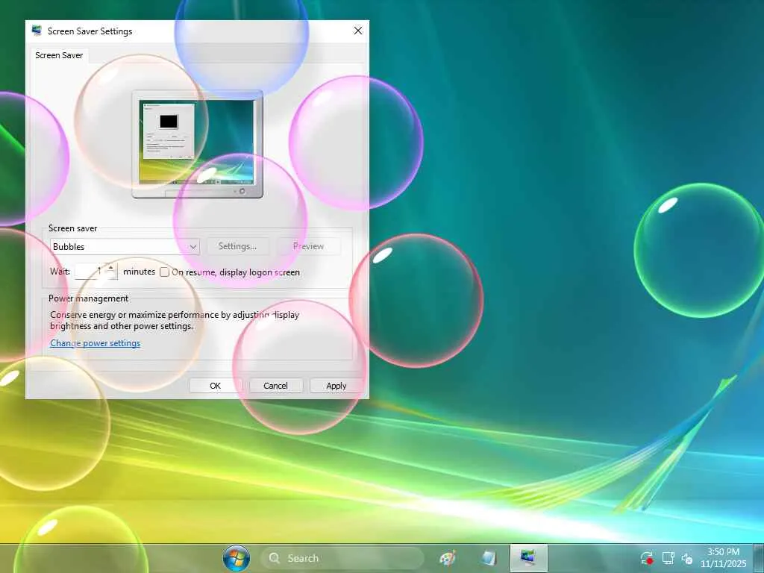The height and width of the screenshot is (573, 764).
Task: Click the Cancel button
Action: click(x=276, y=386)
